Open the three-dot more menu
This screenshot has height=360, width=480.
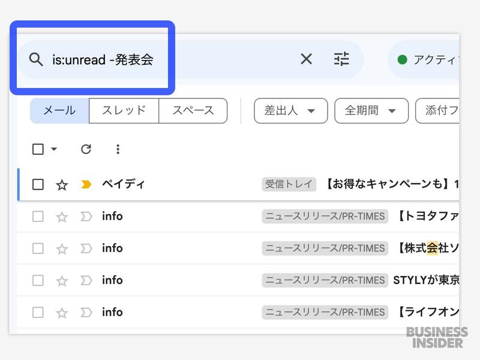(118, 149)
